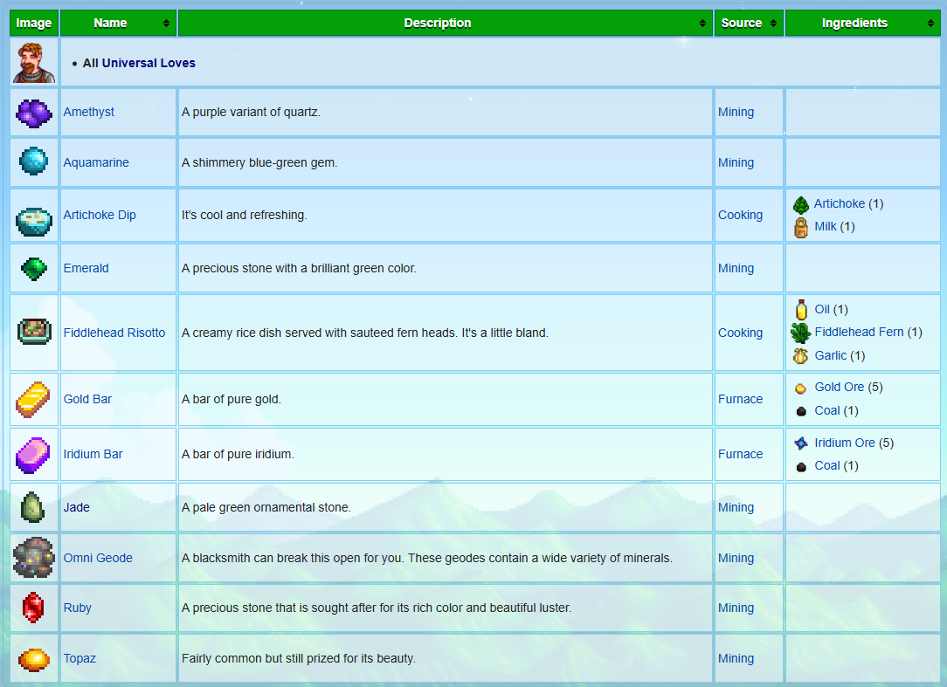Follow Cooking link in Artichoke Dip row

pos(741,215)
